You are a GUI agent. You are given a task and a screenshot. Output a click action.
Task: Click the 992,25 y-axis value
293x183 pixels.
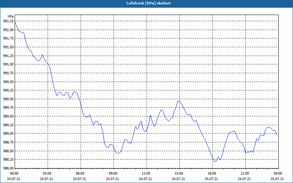8,21
